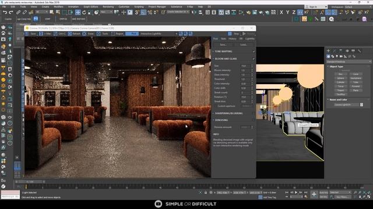373x209 pixels.
Task: Click the Undo arrow in main toolbar
Action: [5, 12]
